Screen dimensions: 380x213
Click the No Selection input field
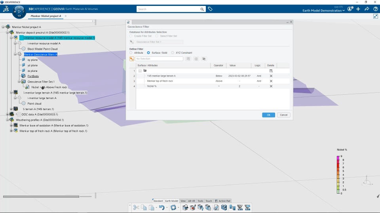click(159, 59)
